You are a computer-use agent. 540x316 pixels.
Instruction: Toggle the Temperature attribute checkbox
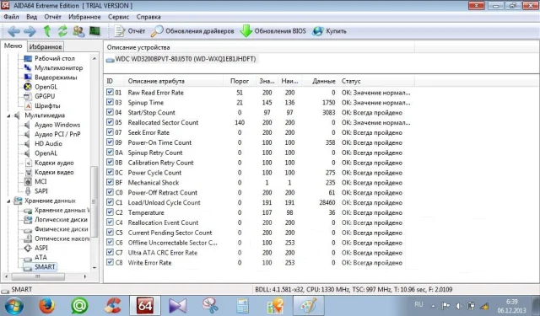(110, 212)
